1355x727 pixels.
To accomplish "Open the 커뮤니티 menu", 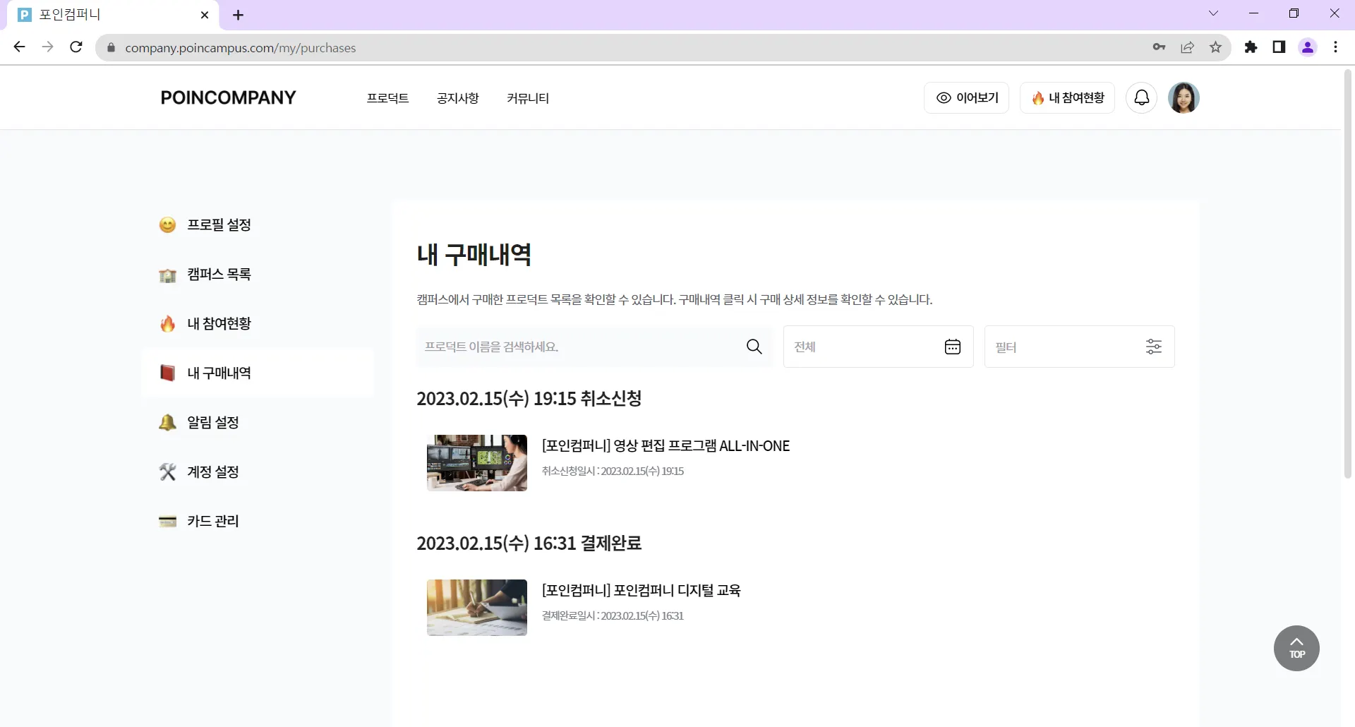I will tap(528, 98).
